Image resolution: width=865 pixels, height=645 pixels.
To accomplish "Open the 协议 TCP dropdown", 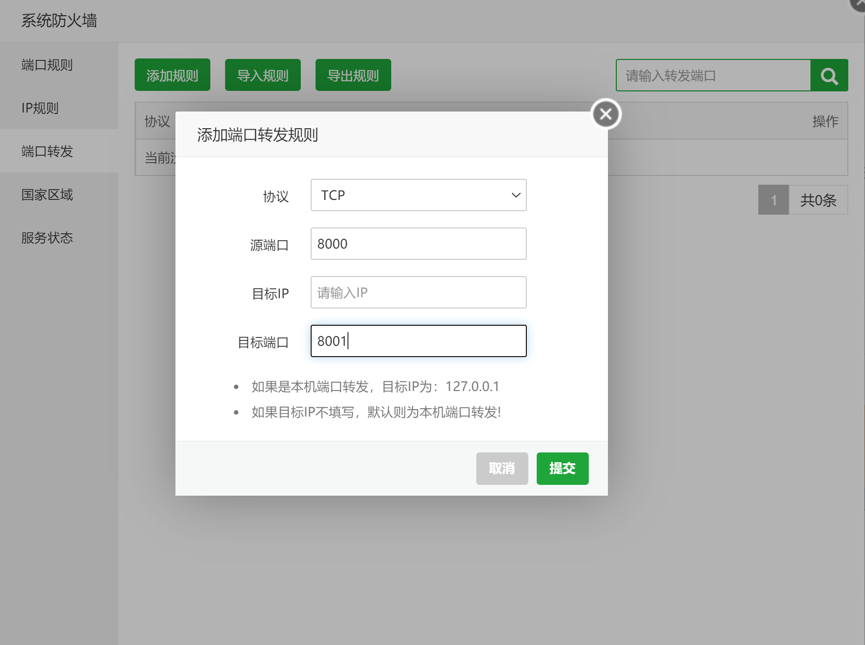I will tap(418, 195).
